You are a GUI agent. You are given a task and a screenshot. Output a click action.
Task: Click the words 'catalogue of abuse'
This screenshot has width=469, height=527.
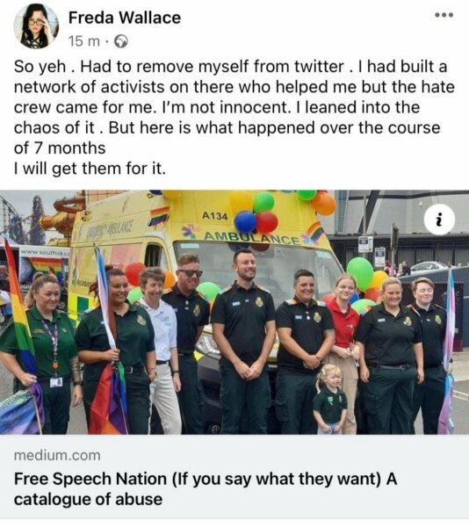tap(88, 499)
